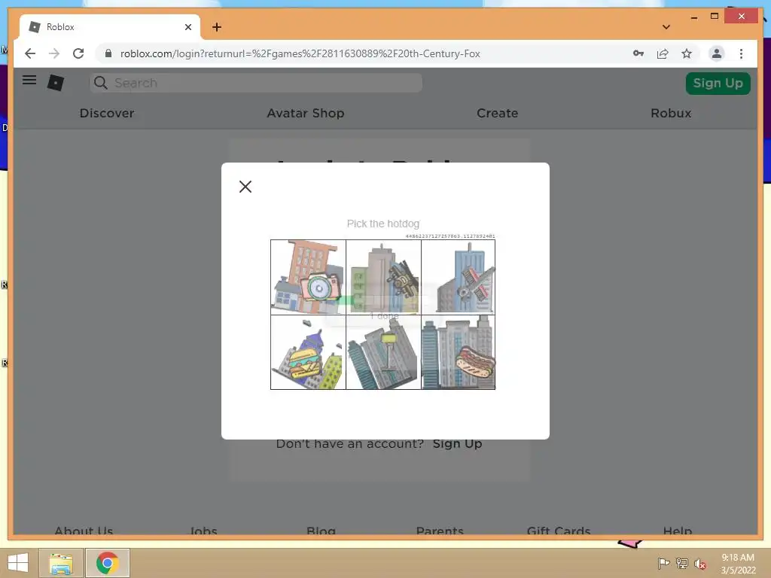Open the Avatar Shop nav item

[306, 113]
